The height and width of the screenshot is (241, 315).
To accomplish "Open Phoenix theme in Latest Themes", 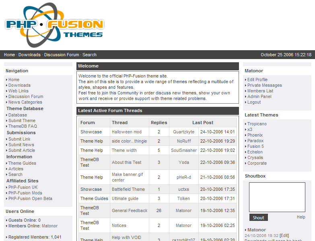I will (255, 135).
